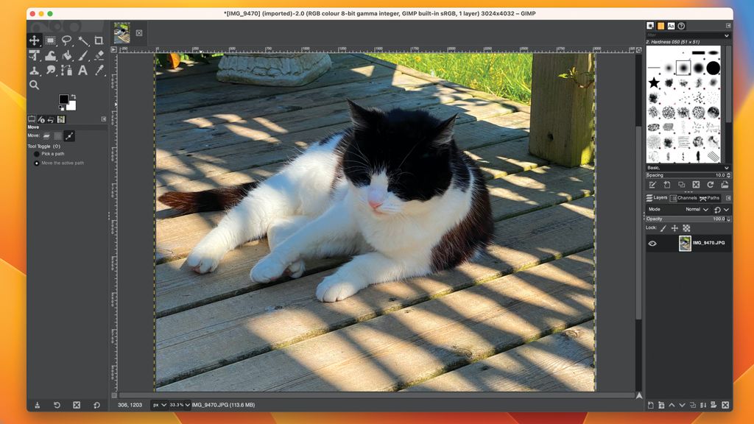
Task: Select the Clone tool
Action: click(35, 70)
